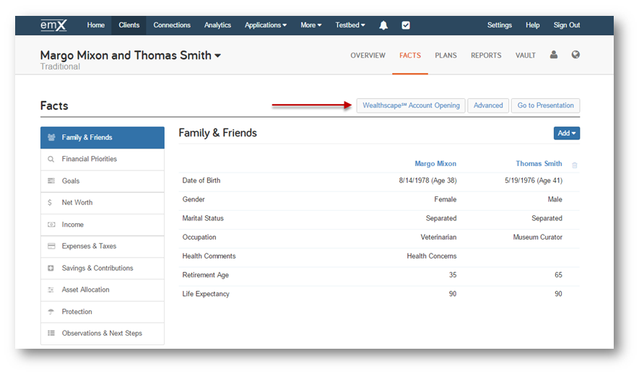
Task: Click Sign Out
Action: tap(567, 25)
